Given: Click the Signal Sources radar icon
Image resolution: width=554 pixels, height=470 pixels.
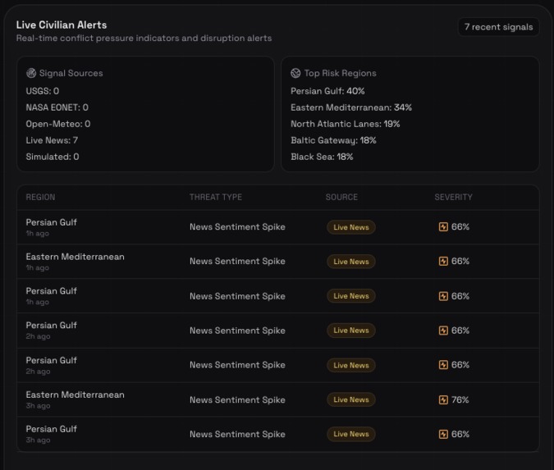Looking at the screenshot, I should (x=31, y=73).
